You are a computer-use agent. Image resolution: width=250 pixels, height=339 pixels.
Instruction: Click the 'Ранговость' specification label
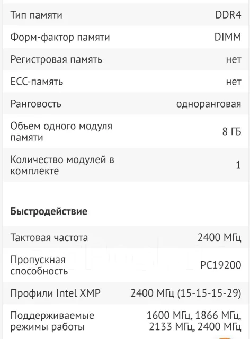point(36,104)
